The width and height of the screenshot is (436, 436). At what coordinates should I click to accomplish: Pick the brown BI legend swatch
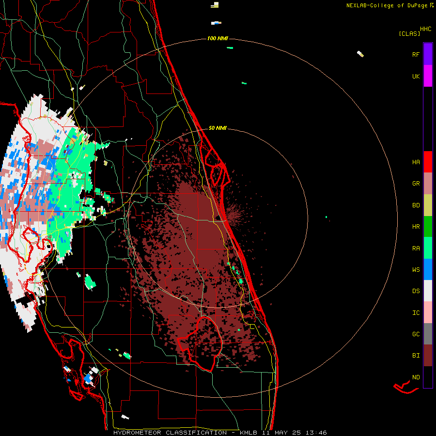point(428,356)
